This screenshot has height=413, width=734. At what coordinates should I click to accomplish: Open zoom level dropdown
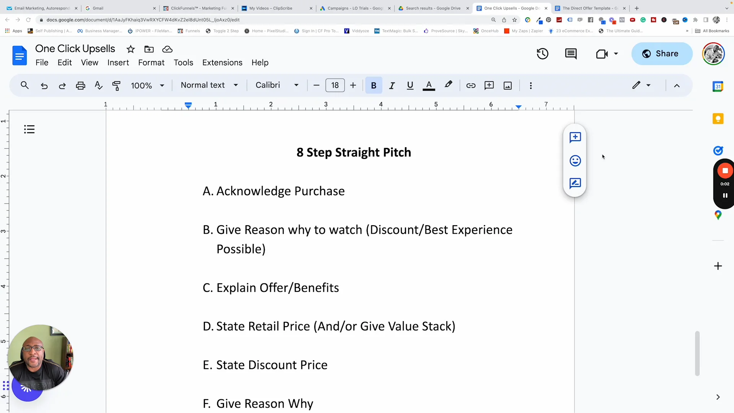pos(147,86)
